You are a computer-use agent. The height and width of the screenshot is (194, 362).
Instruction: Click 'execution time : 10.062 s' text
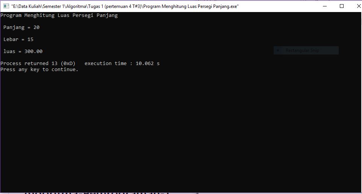tap(122, 64)
